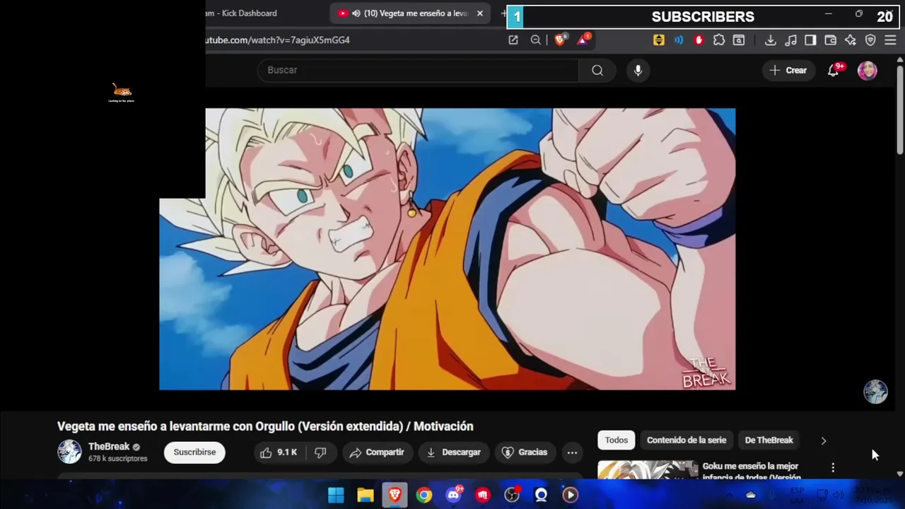Open Discord from taskbar
This screenshot has width=905, height=509.
(453, 495)
